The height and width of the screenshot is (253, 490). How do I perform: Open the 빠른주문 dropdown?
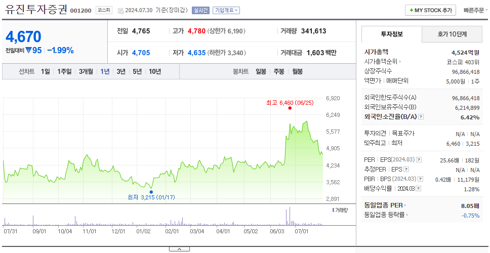(x=476, y=10)
